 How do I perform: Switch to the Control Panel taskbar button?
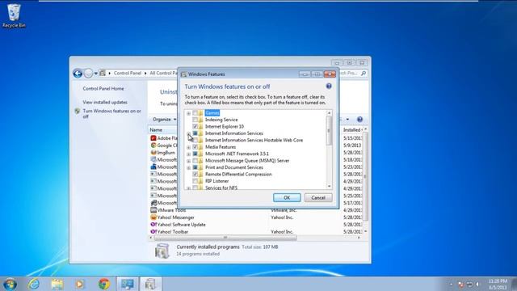(x=128, y=284)
